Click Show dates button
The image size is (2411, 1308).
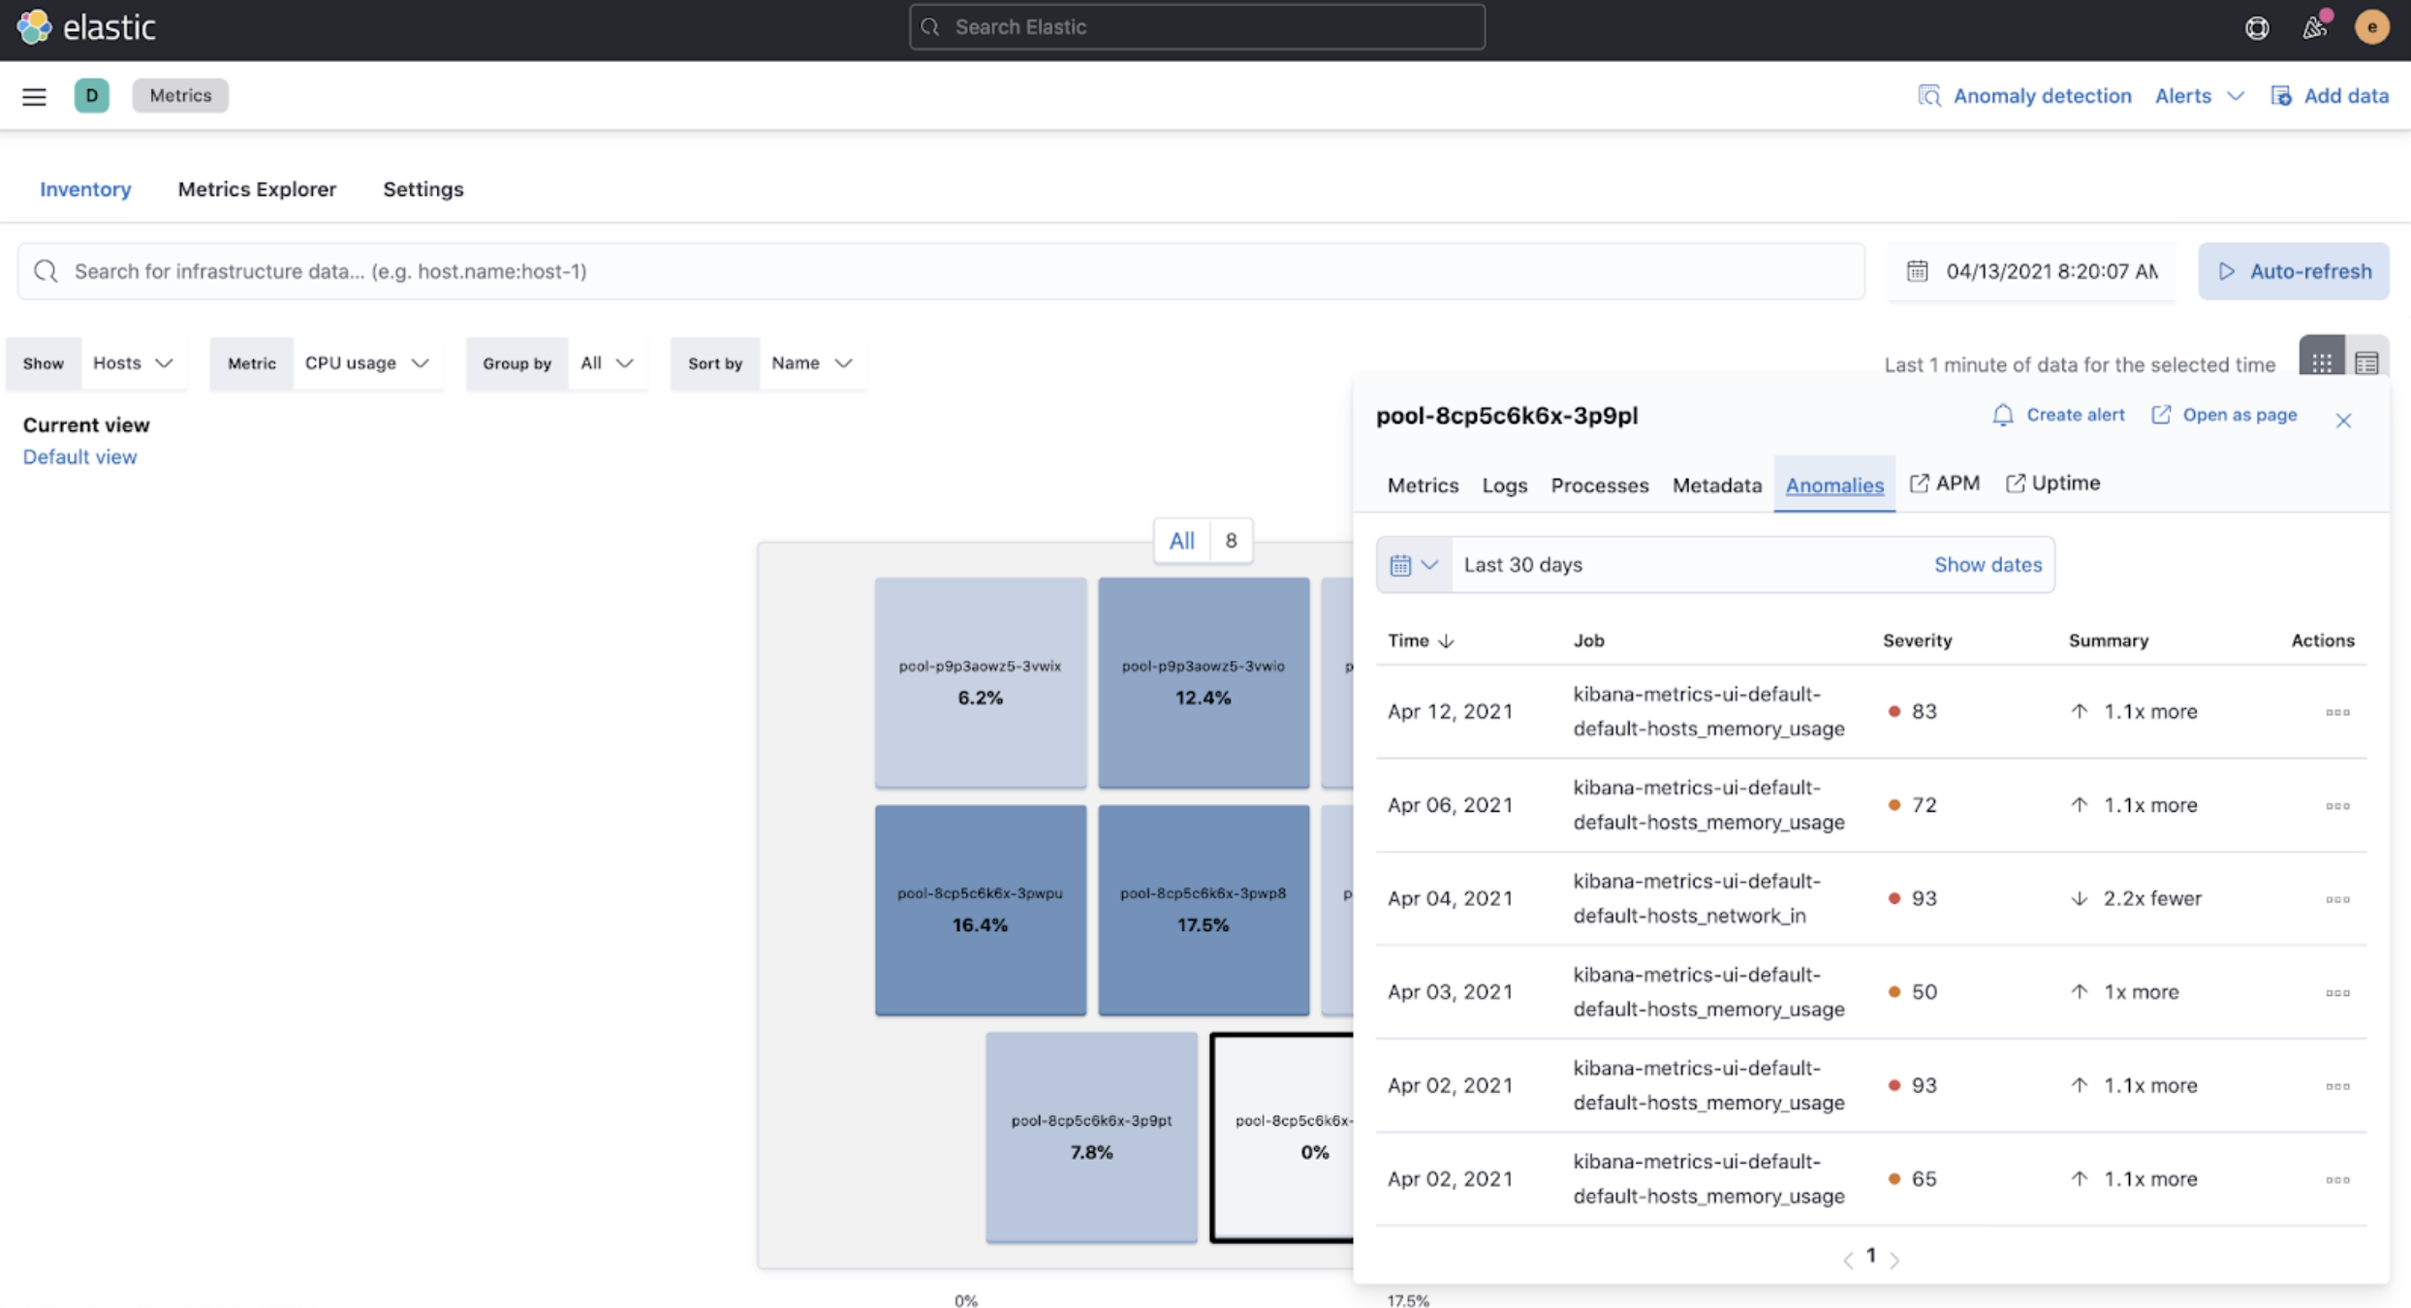pyautogui.click(x=1988, y=564)
